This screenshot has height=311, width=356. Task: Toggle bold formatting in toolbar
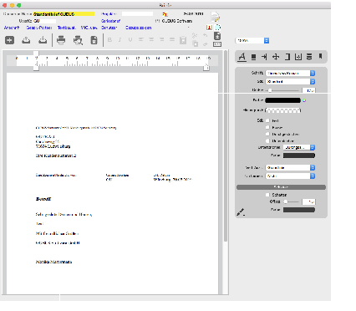coord(109,40)
